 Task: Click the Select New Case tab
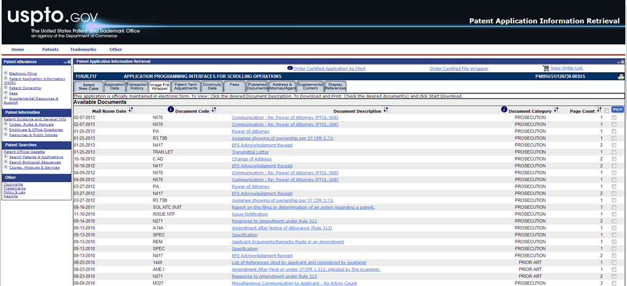coord(88,87)
